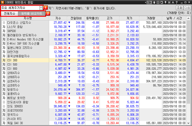Viewport: 192px width, 126px height.
Task: Select the 인도 SENSEX row
Action: pos(94,106)
